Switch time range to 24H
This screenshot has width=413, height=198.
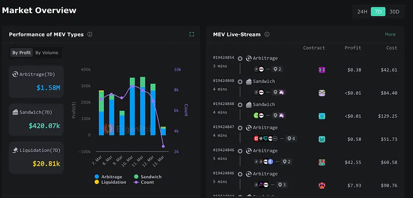362,12
